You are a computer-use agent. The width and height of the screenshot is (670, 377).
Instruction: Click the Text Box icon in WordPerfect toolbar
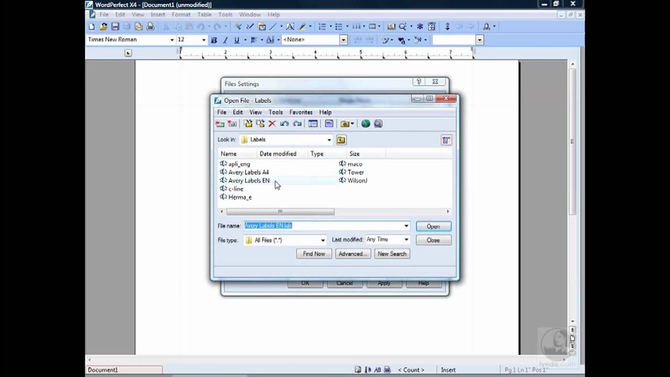[x=290, y=27]
